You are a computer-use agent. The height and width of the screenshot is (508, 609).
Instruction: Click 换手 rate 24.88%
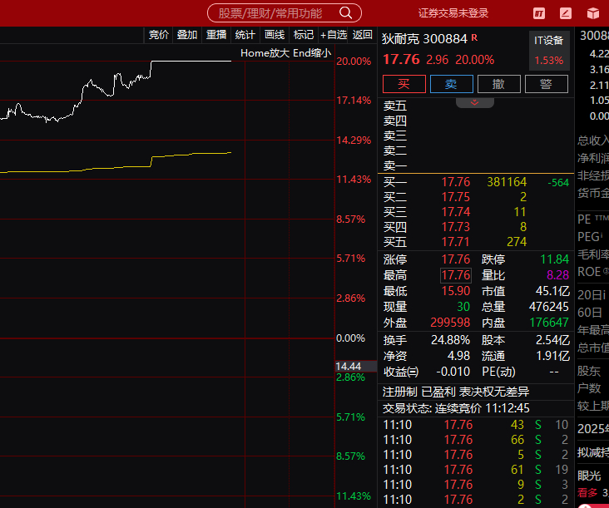[x=450, y=340]
